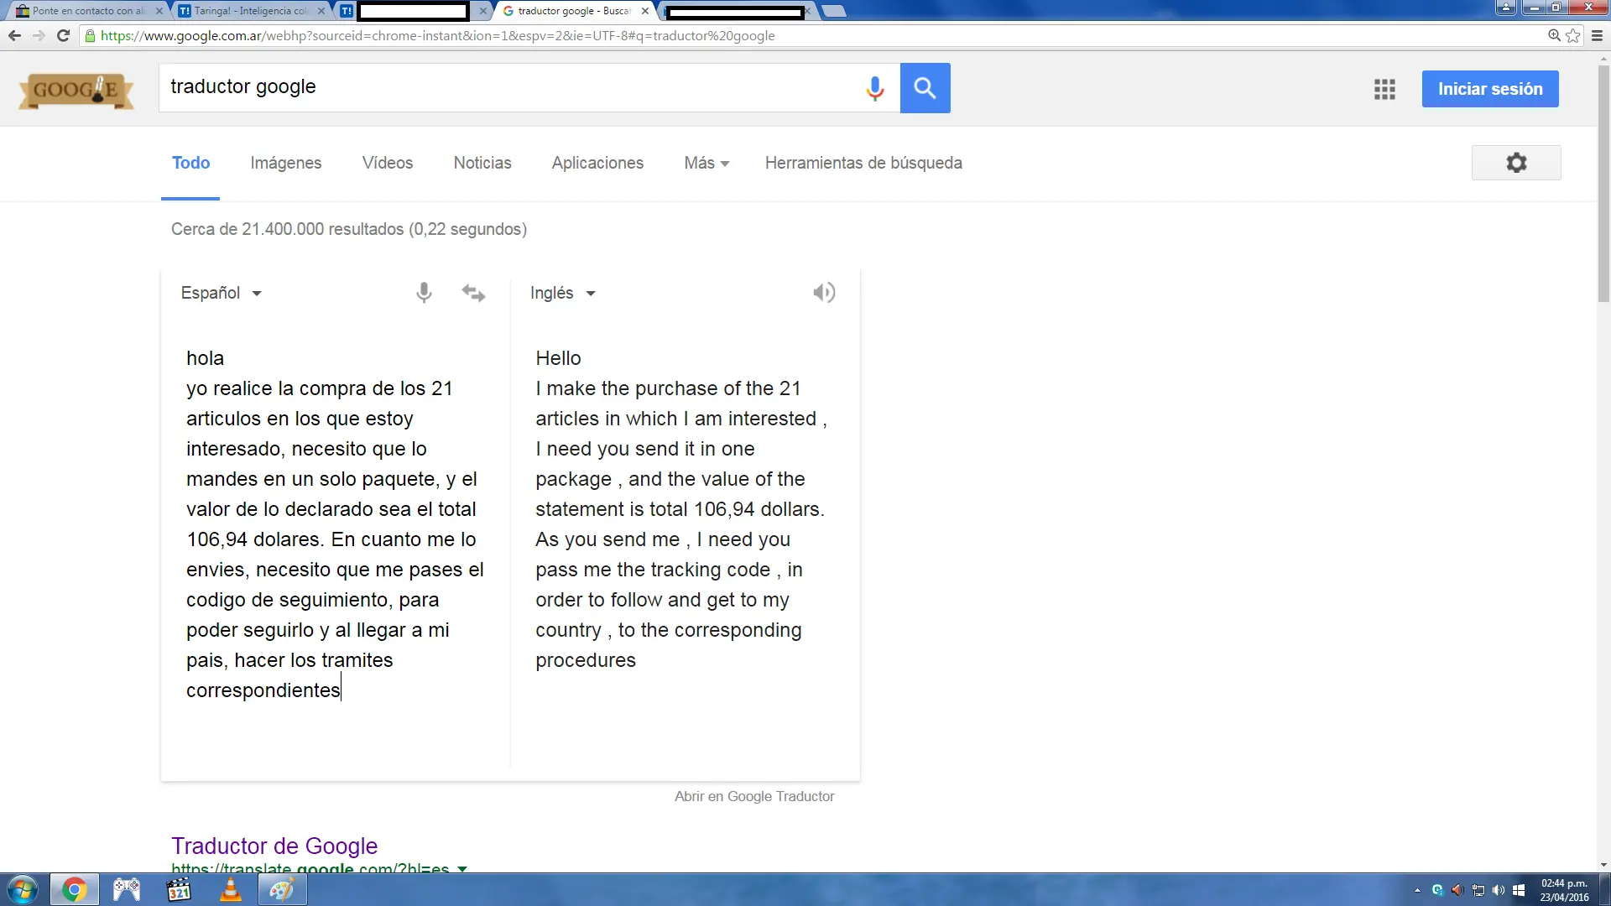Reload the current page
1611x906 pixels.
(x=63, y=35)
